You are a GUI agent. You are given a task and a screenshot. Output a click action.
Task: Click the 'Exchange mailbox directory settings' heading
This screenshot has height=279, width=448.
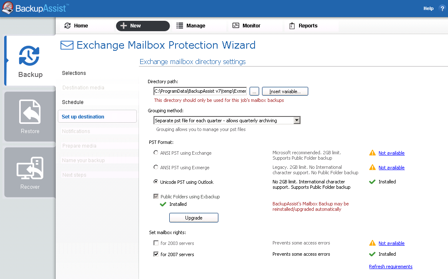pyautogui.click(x=193, y=62)
